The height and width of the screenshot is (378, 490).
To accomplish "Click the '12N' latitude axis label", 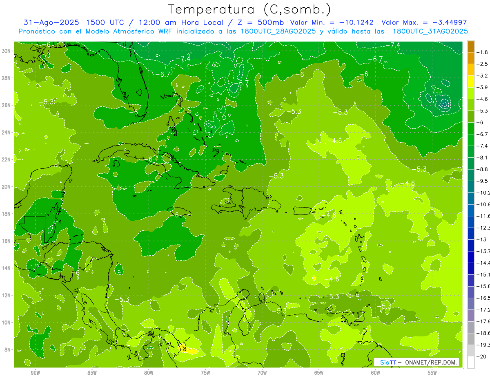I will [x=7, y=295].
